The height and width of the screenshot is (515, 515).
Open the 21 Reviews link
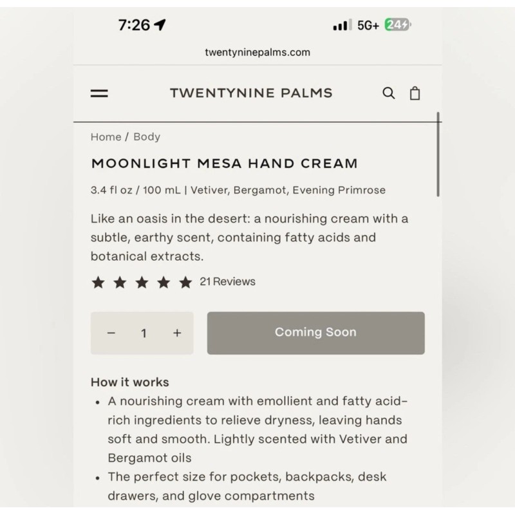(x=227, y=281)
